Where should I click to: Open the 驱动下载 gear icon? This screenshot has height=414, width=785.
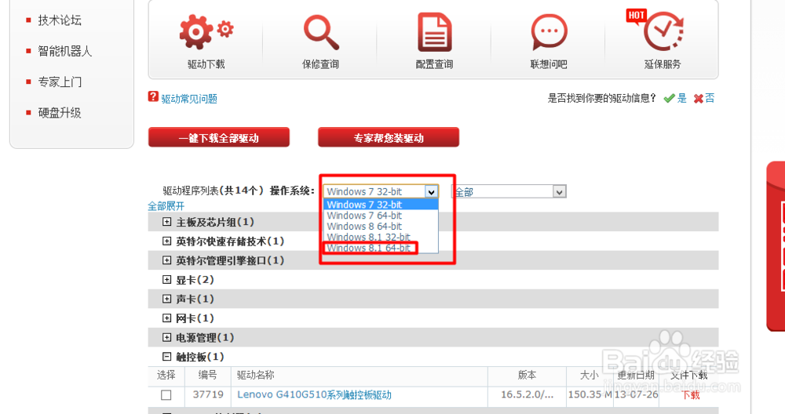(x=206, y=32)
